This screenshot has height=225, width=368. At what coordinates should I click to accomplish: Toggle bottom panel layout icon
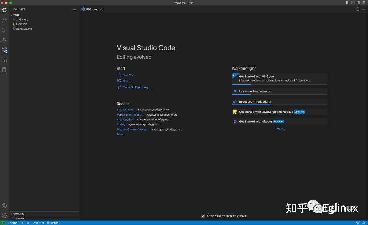click(x=353, y=3)
